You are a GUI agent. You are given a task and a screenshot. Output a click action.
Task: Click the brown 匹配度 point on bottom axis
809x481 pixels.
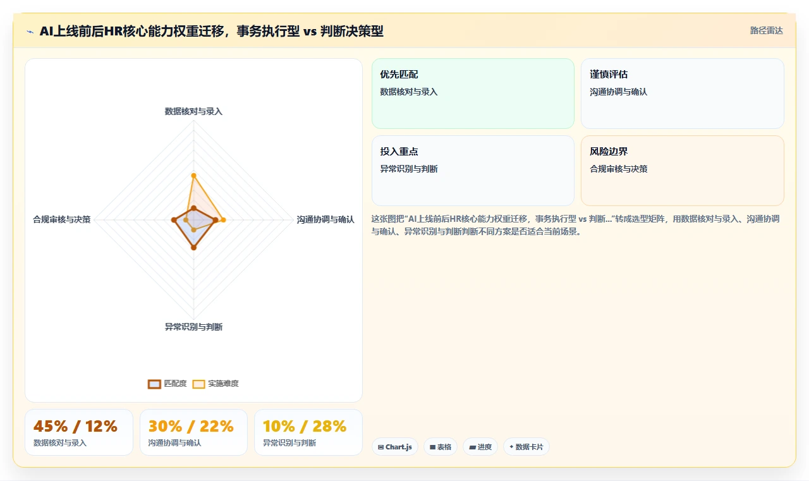[x=193, y=248]
